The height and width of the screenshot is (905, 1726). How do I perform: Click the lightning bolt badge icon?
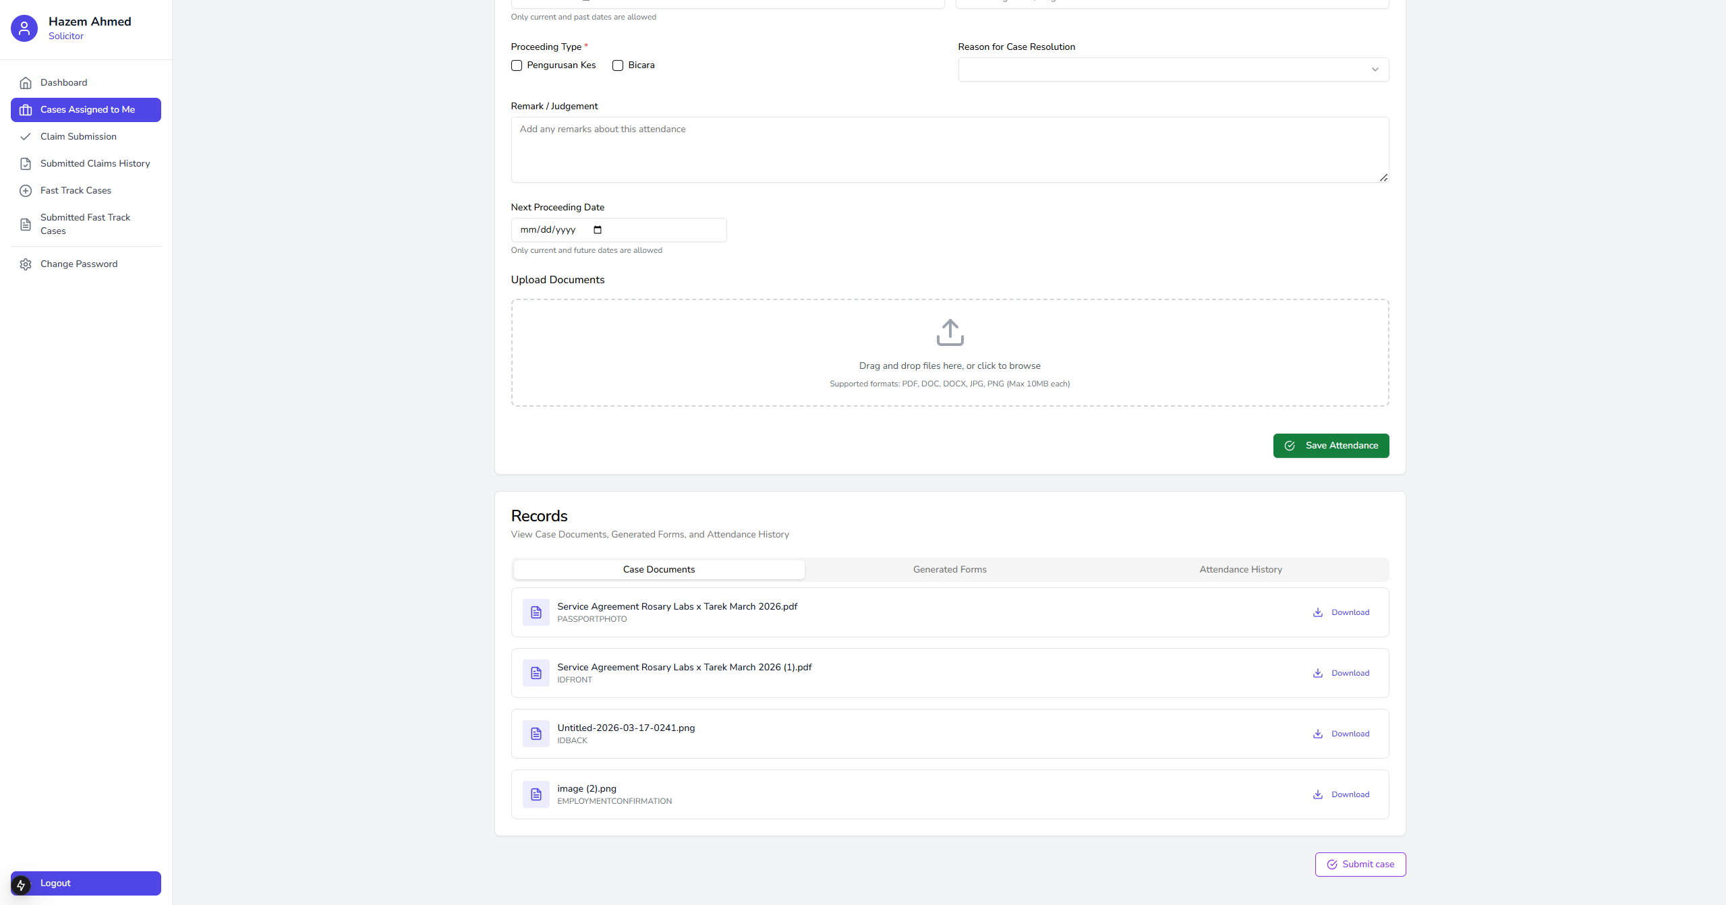[21, 885]
